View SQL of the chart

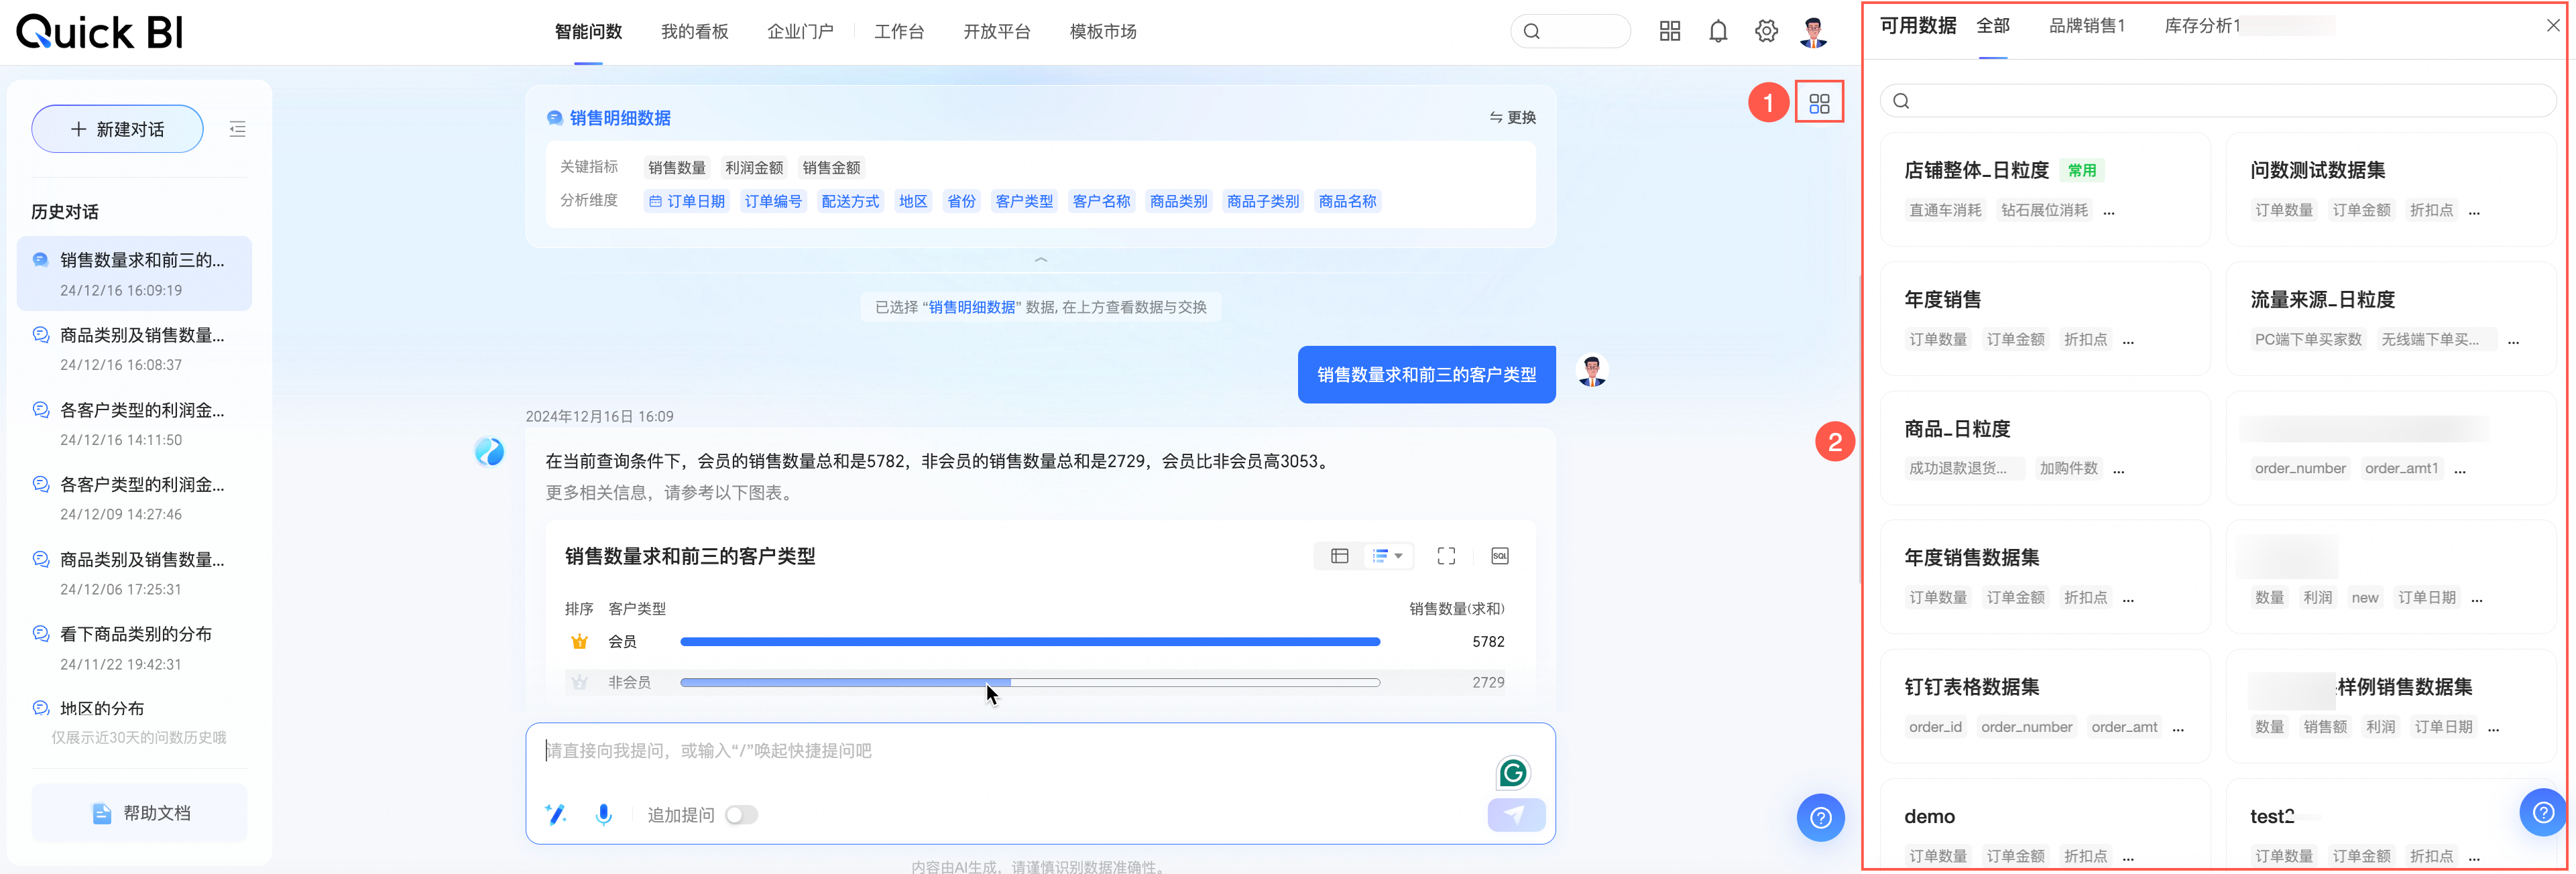(1499, 556)
